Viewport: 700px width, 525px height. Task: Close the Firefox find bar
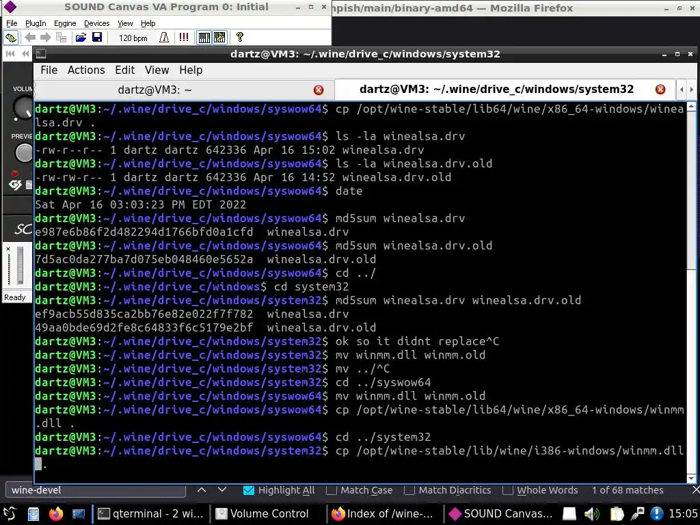(x=695, y=490)
